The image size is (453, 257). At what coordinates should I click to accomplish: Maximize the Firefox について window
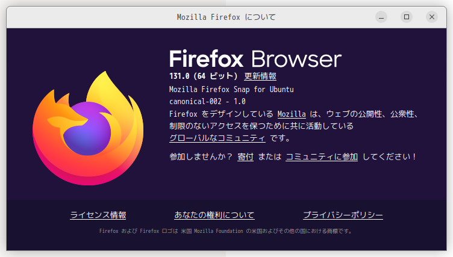coord(407,17)
